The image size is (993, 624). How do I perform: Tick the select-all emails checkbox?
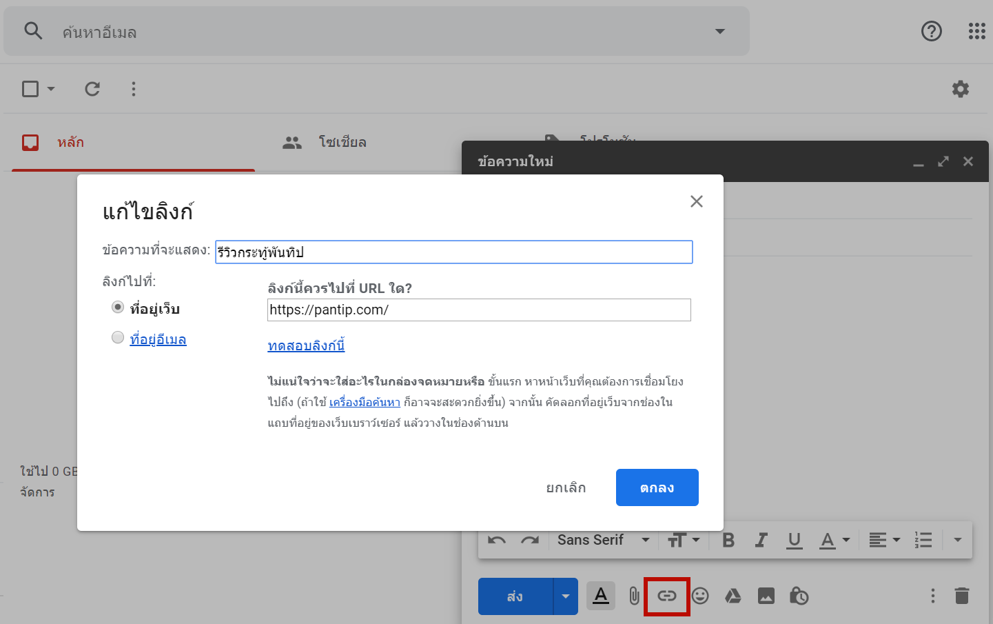click(30, 89)
